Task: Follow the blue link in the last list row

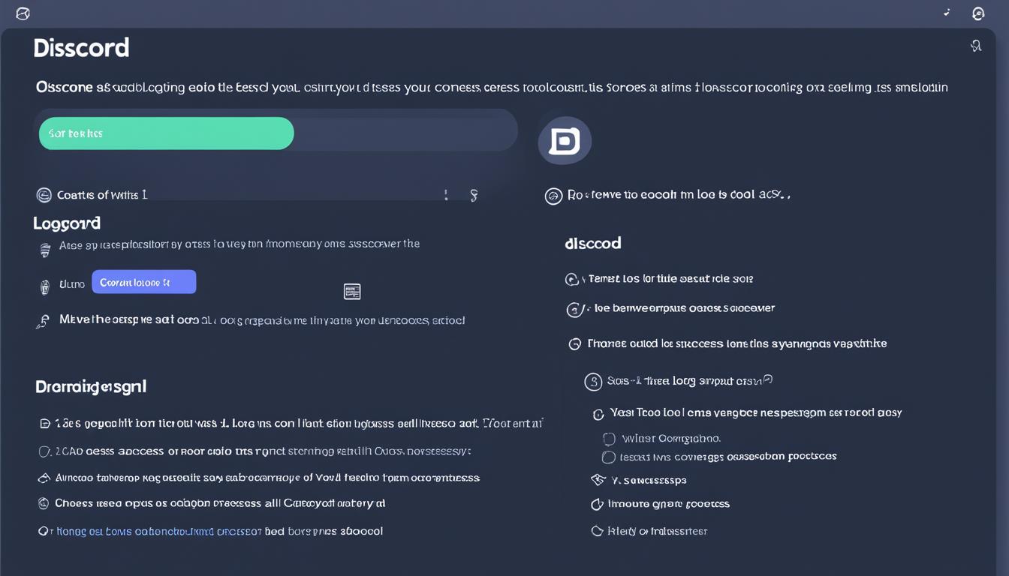Action: point(150,531)
